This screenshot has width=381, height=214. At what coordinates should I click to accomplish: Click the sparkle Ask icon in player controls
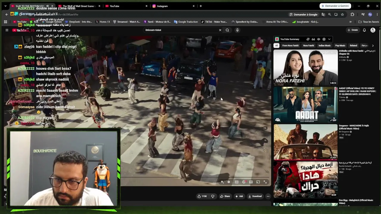coord(222,182)
